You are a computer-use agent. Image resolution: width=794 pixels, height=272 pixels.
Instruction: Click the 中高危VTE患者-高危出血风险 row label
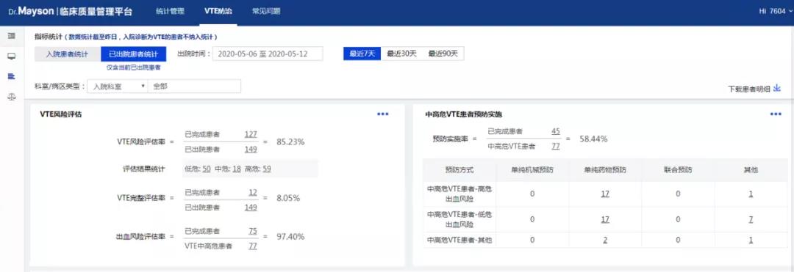coord(459,194)
